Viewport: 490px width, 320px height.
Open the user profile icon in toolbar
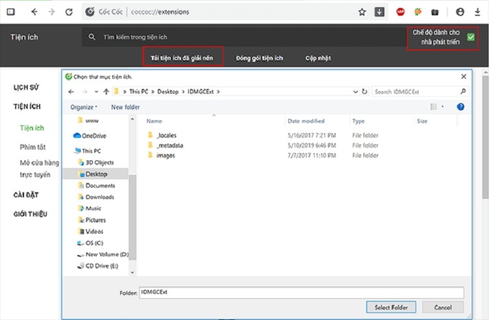460,12
